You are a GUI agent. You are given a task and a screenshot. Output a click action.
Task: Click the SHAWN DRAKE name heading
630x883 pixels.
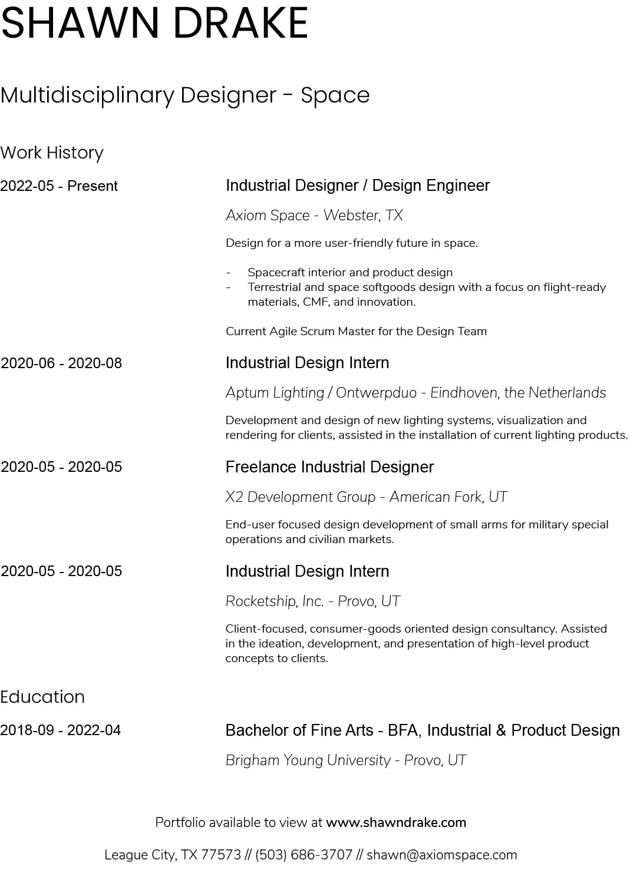[x=154, y=24]
